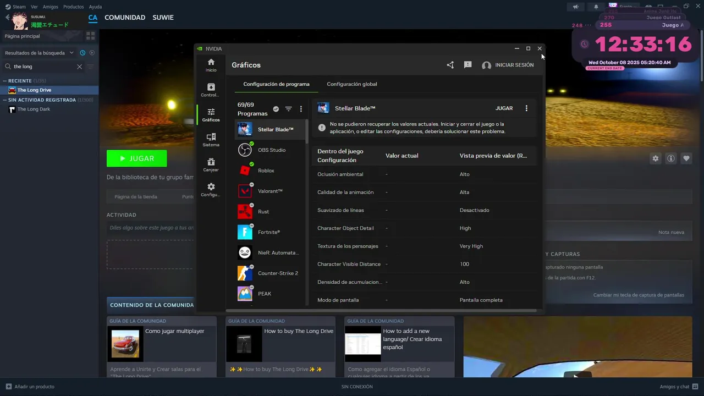704x396 pixels.
Task: Select the Gráficos sidebar icon
Action: (211, 115)
